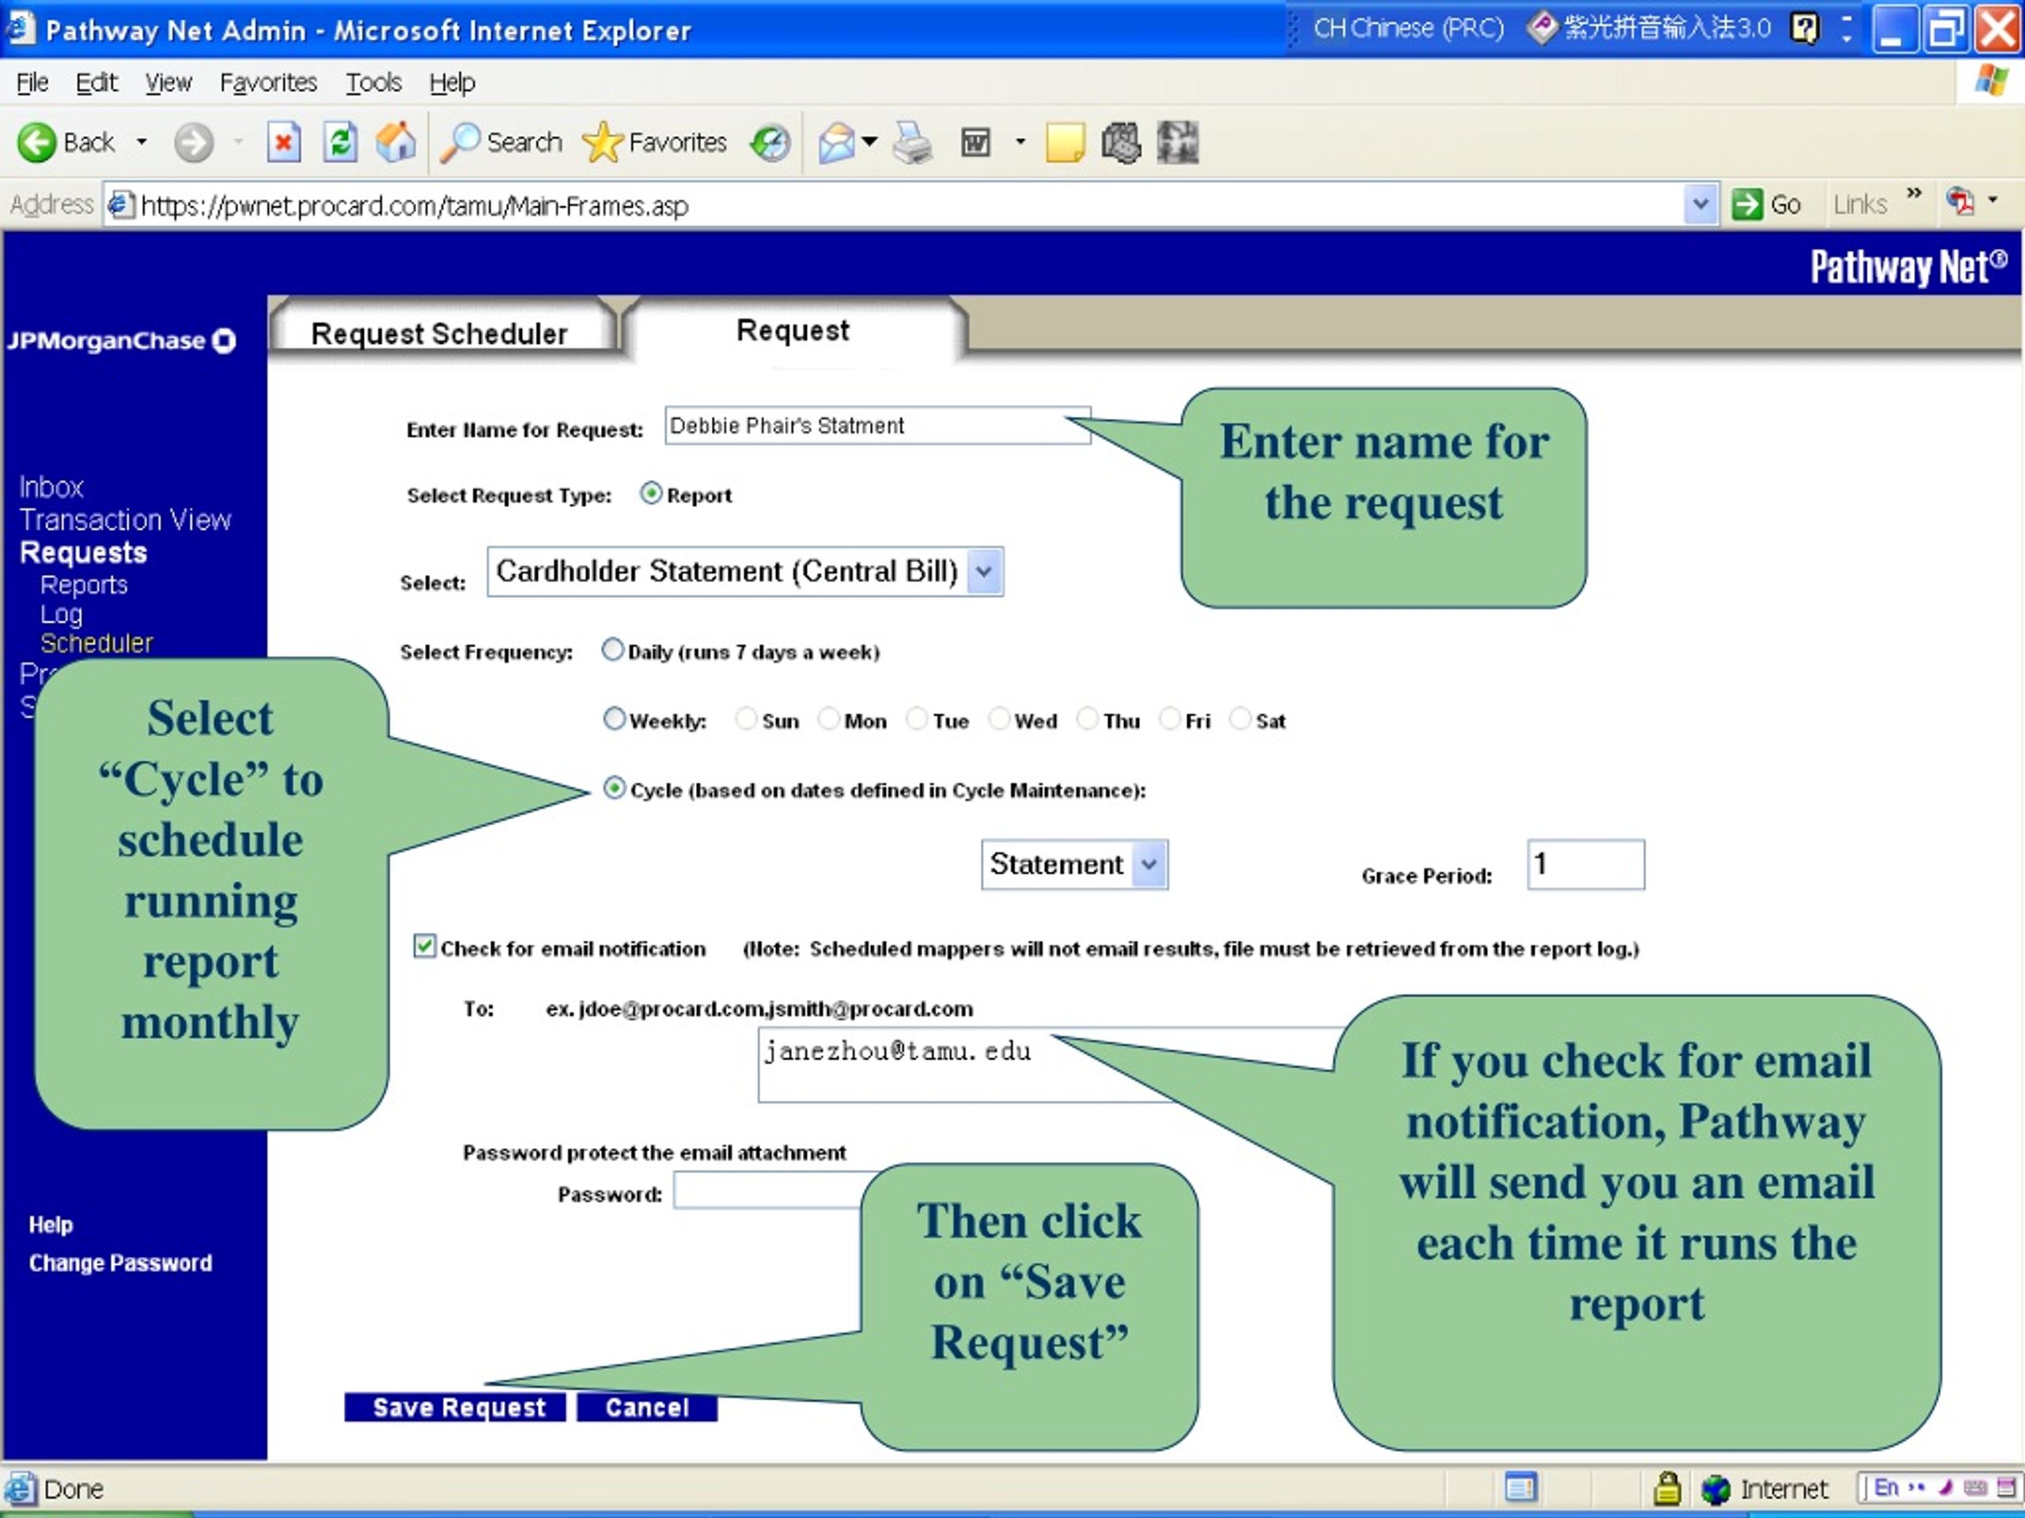Viewport: 2025px width, 1518px height.
Task: Click the Refresh page icon
Action: point(339,143)
